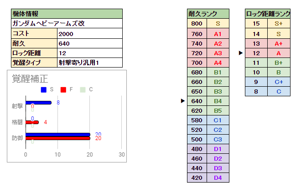Select the B5 rank cell
This screenshot has height=183, width=301.
[218, 111]
